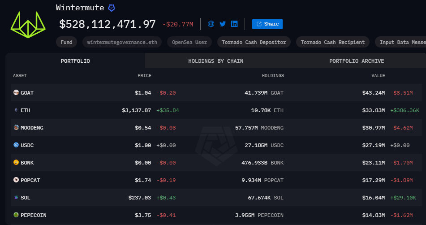Select the wintermutegovernance.eth tag

[122, 42]
